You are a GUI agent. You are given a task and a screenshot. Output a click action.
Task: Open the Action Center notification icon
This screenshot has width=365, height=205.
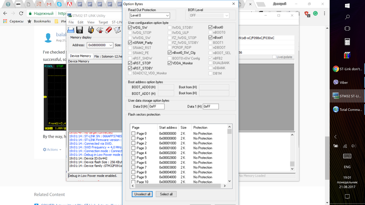coord(347,197)
